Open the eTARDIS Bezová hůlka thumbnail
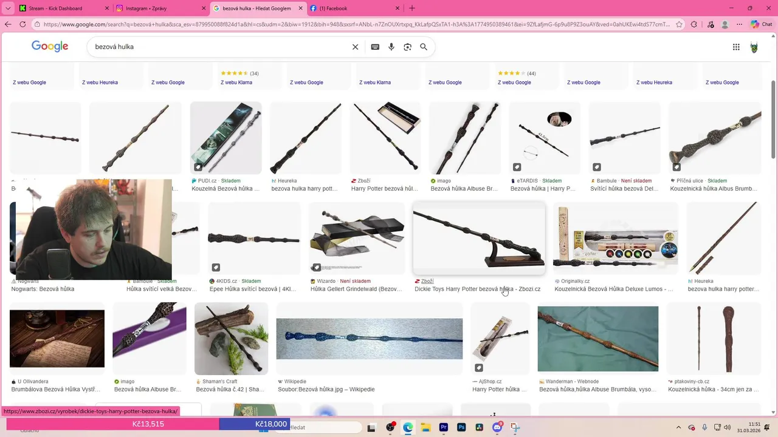This screenshot has width=778, height=437. coord(545,138)
